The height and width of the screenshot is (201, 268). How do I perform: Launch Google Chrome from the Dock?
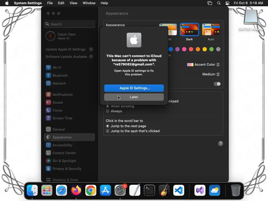(91, 190)
